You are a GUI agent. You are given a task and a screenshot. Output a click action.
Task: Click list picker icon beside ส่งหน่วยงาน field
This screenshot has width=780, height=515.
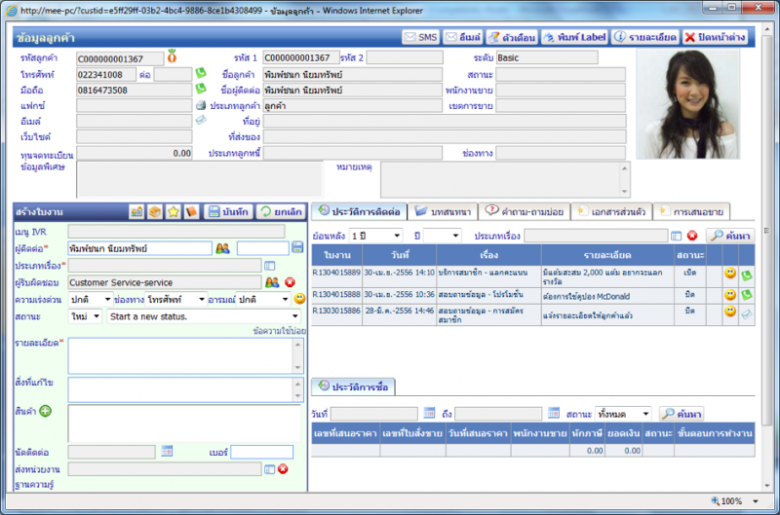coord(270,469)
